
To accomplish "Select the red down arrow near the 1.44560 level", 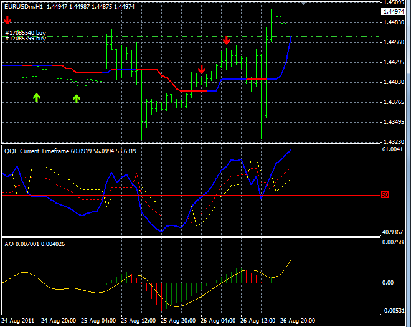I will pos(227,40).
